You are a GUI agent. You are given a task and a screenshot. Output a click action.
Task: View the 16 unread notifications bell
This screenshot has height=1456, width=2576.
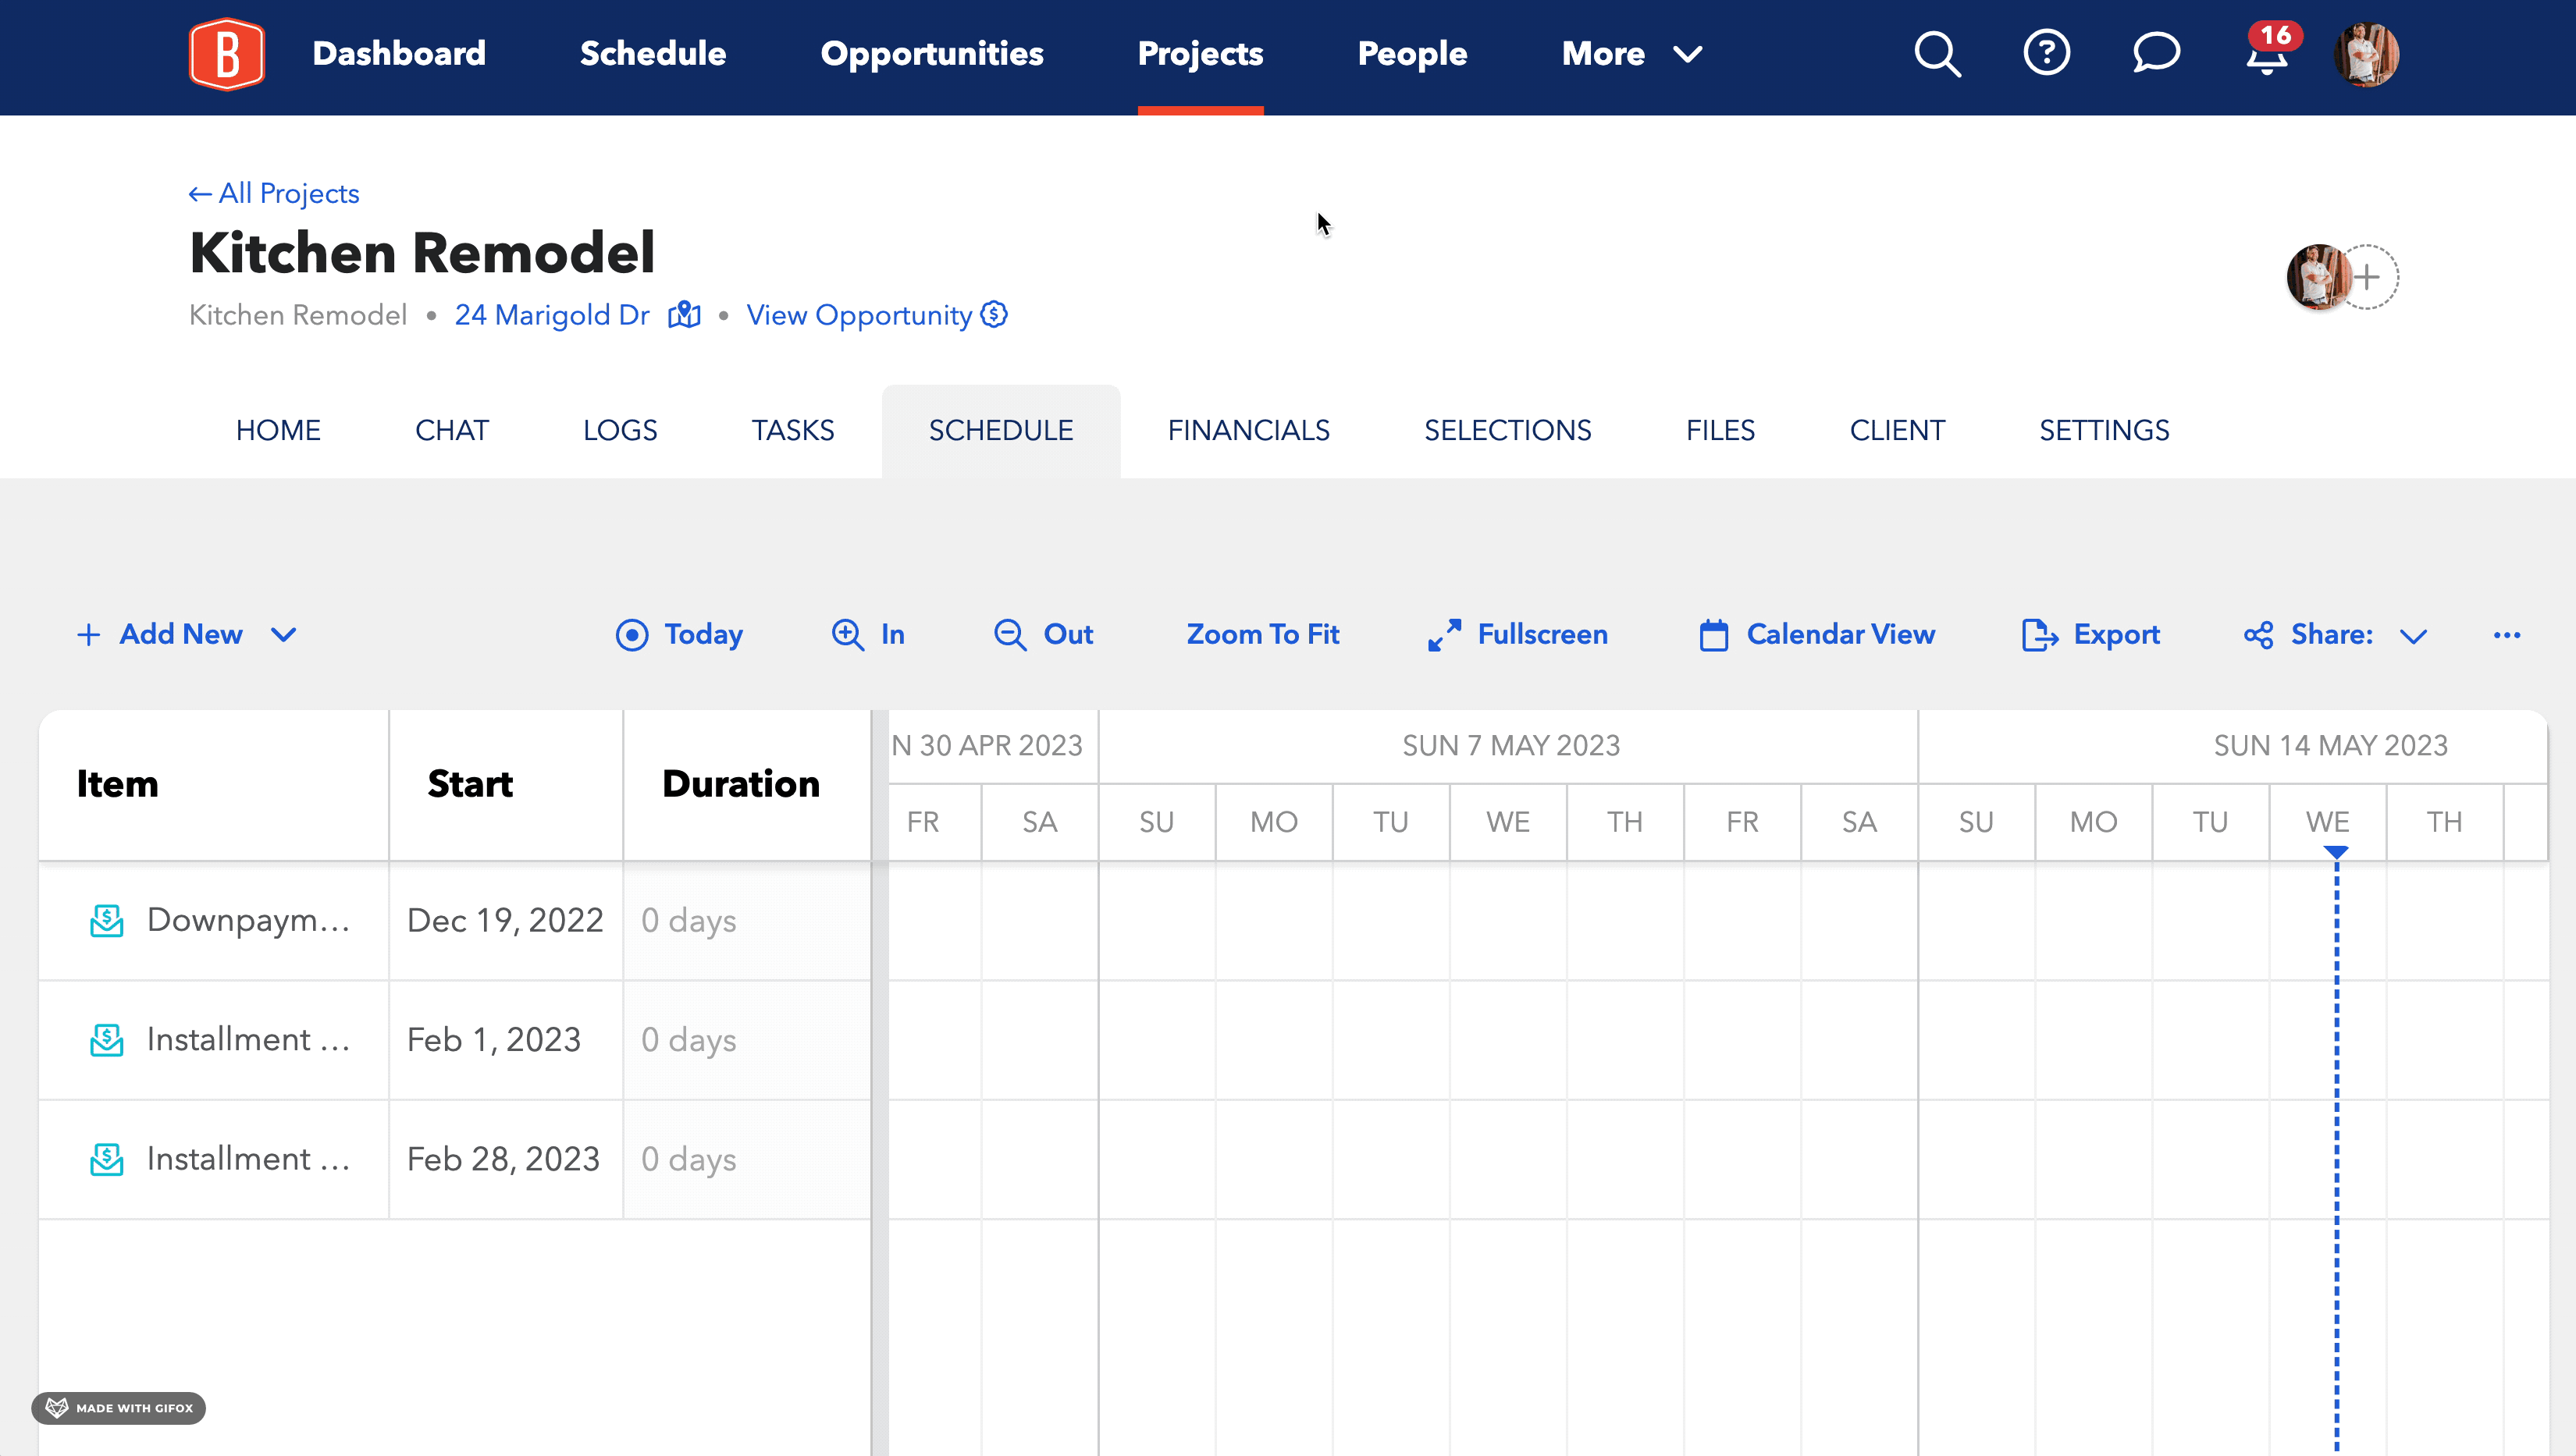click(2266, 58)
